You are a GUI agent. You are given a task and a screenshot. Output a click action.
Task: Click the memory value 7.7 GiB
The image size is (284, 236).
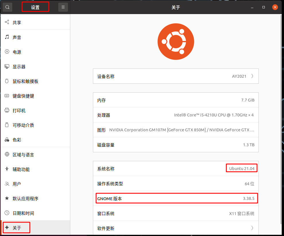pos(248,100)
